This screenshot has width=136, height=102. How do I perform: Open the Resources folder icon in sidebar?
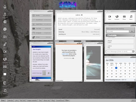pos(5,37)
